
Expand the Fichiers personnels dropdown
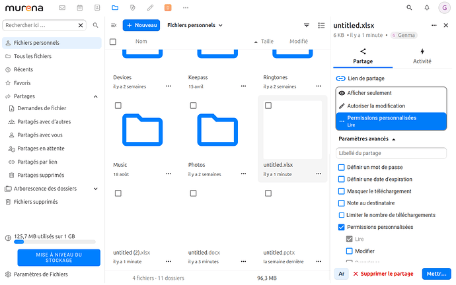tap(195, 25)
